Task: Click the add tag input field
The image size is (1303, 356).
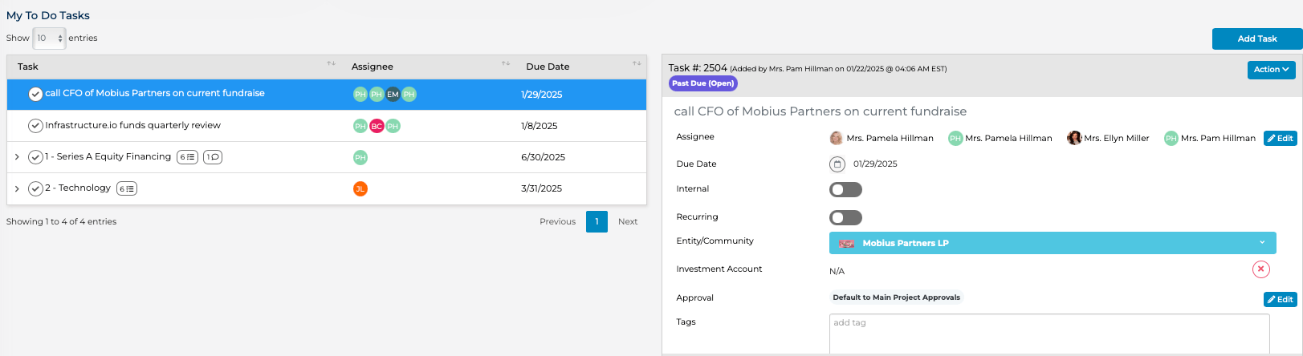Action: point(1049,333)
